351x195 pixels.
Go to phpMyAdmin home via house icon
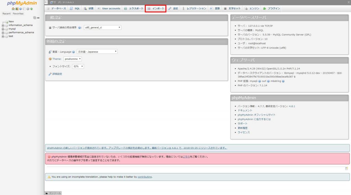pyautogui.click(x=13, y=9)
